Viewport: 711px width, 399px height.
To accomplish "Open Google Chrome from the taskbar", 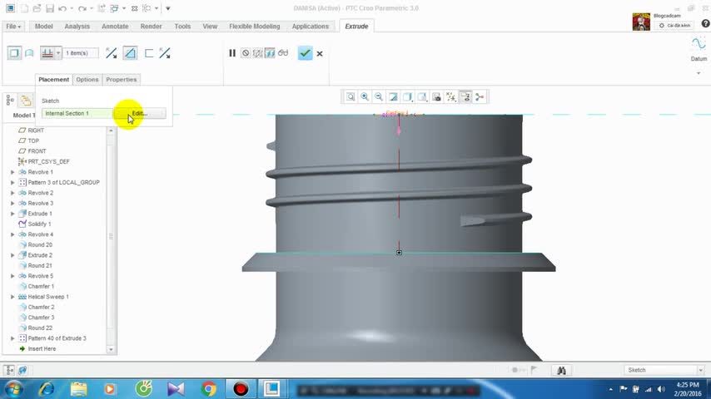I will pos(208,388).
